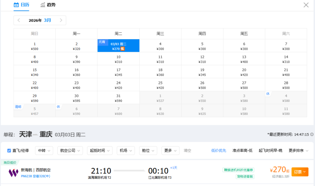The height and width of the screenshot is (186, 315).
Task: Click the 元宵 festival label
Action: click(x=102, y=42)
